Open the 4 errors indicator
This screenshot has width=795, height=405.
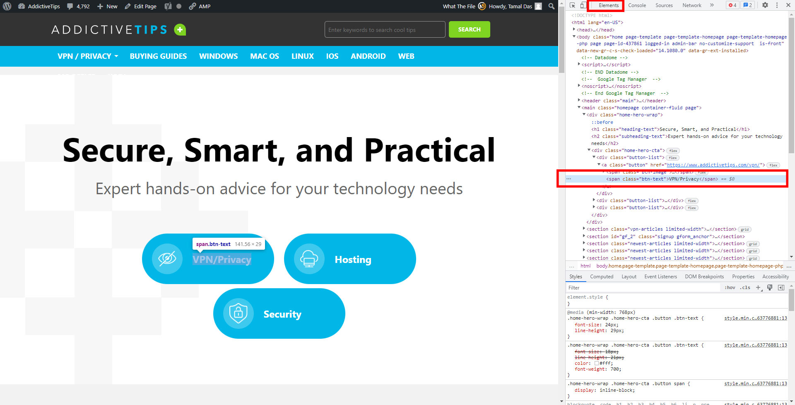(x=732, y=5)
